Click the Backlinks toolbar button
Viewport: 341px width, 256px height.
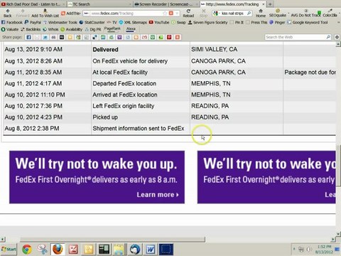pos(31,29)
